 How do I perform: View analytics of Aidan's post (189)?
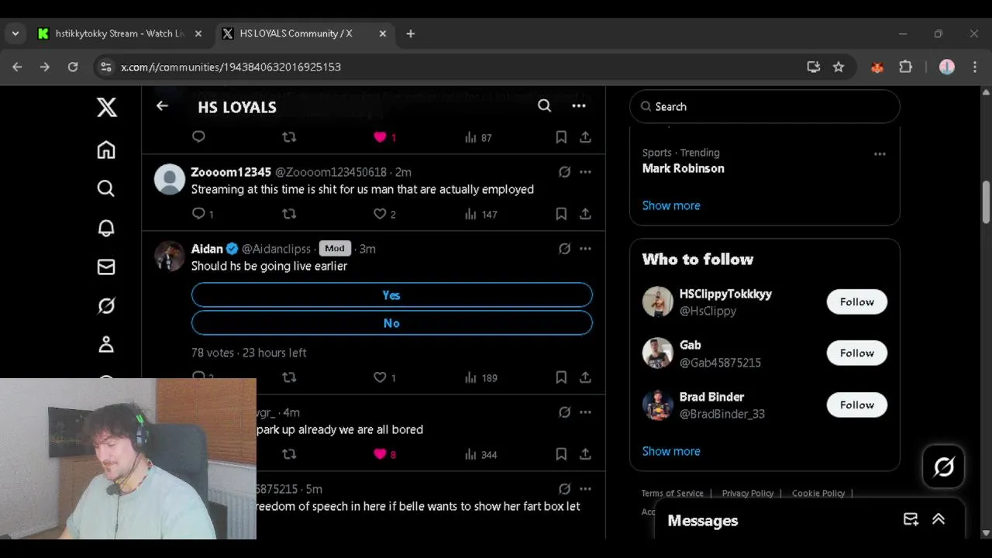(480, 377)
